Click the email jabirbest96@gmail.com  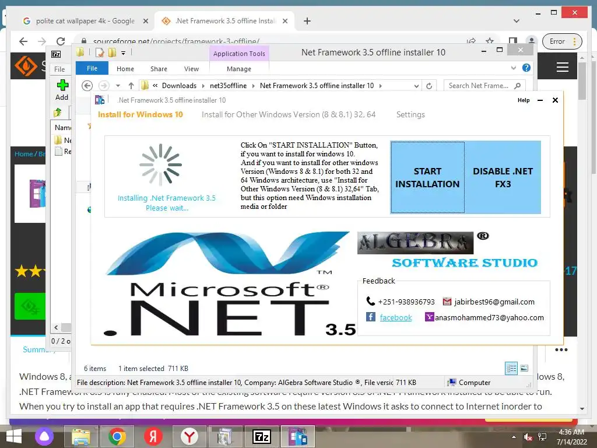click(x=494, y=302)
